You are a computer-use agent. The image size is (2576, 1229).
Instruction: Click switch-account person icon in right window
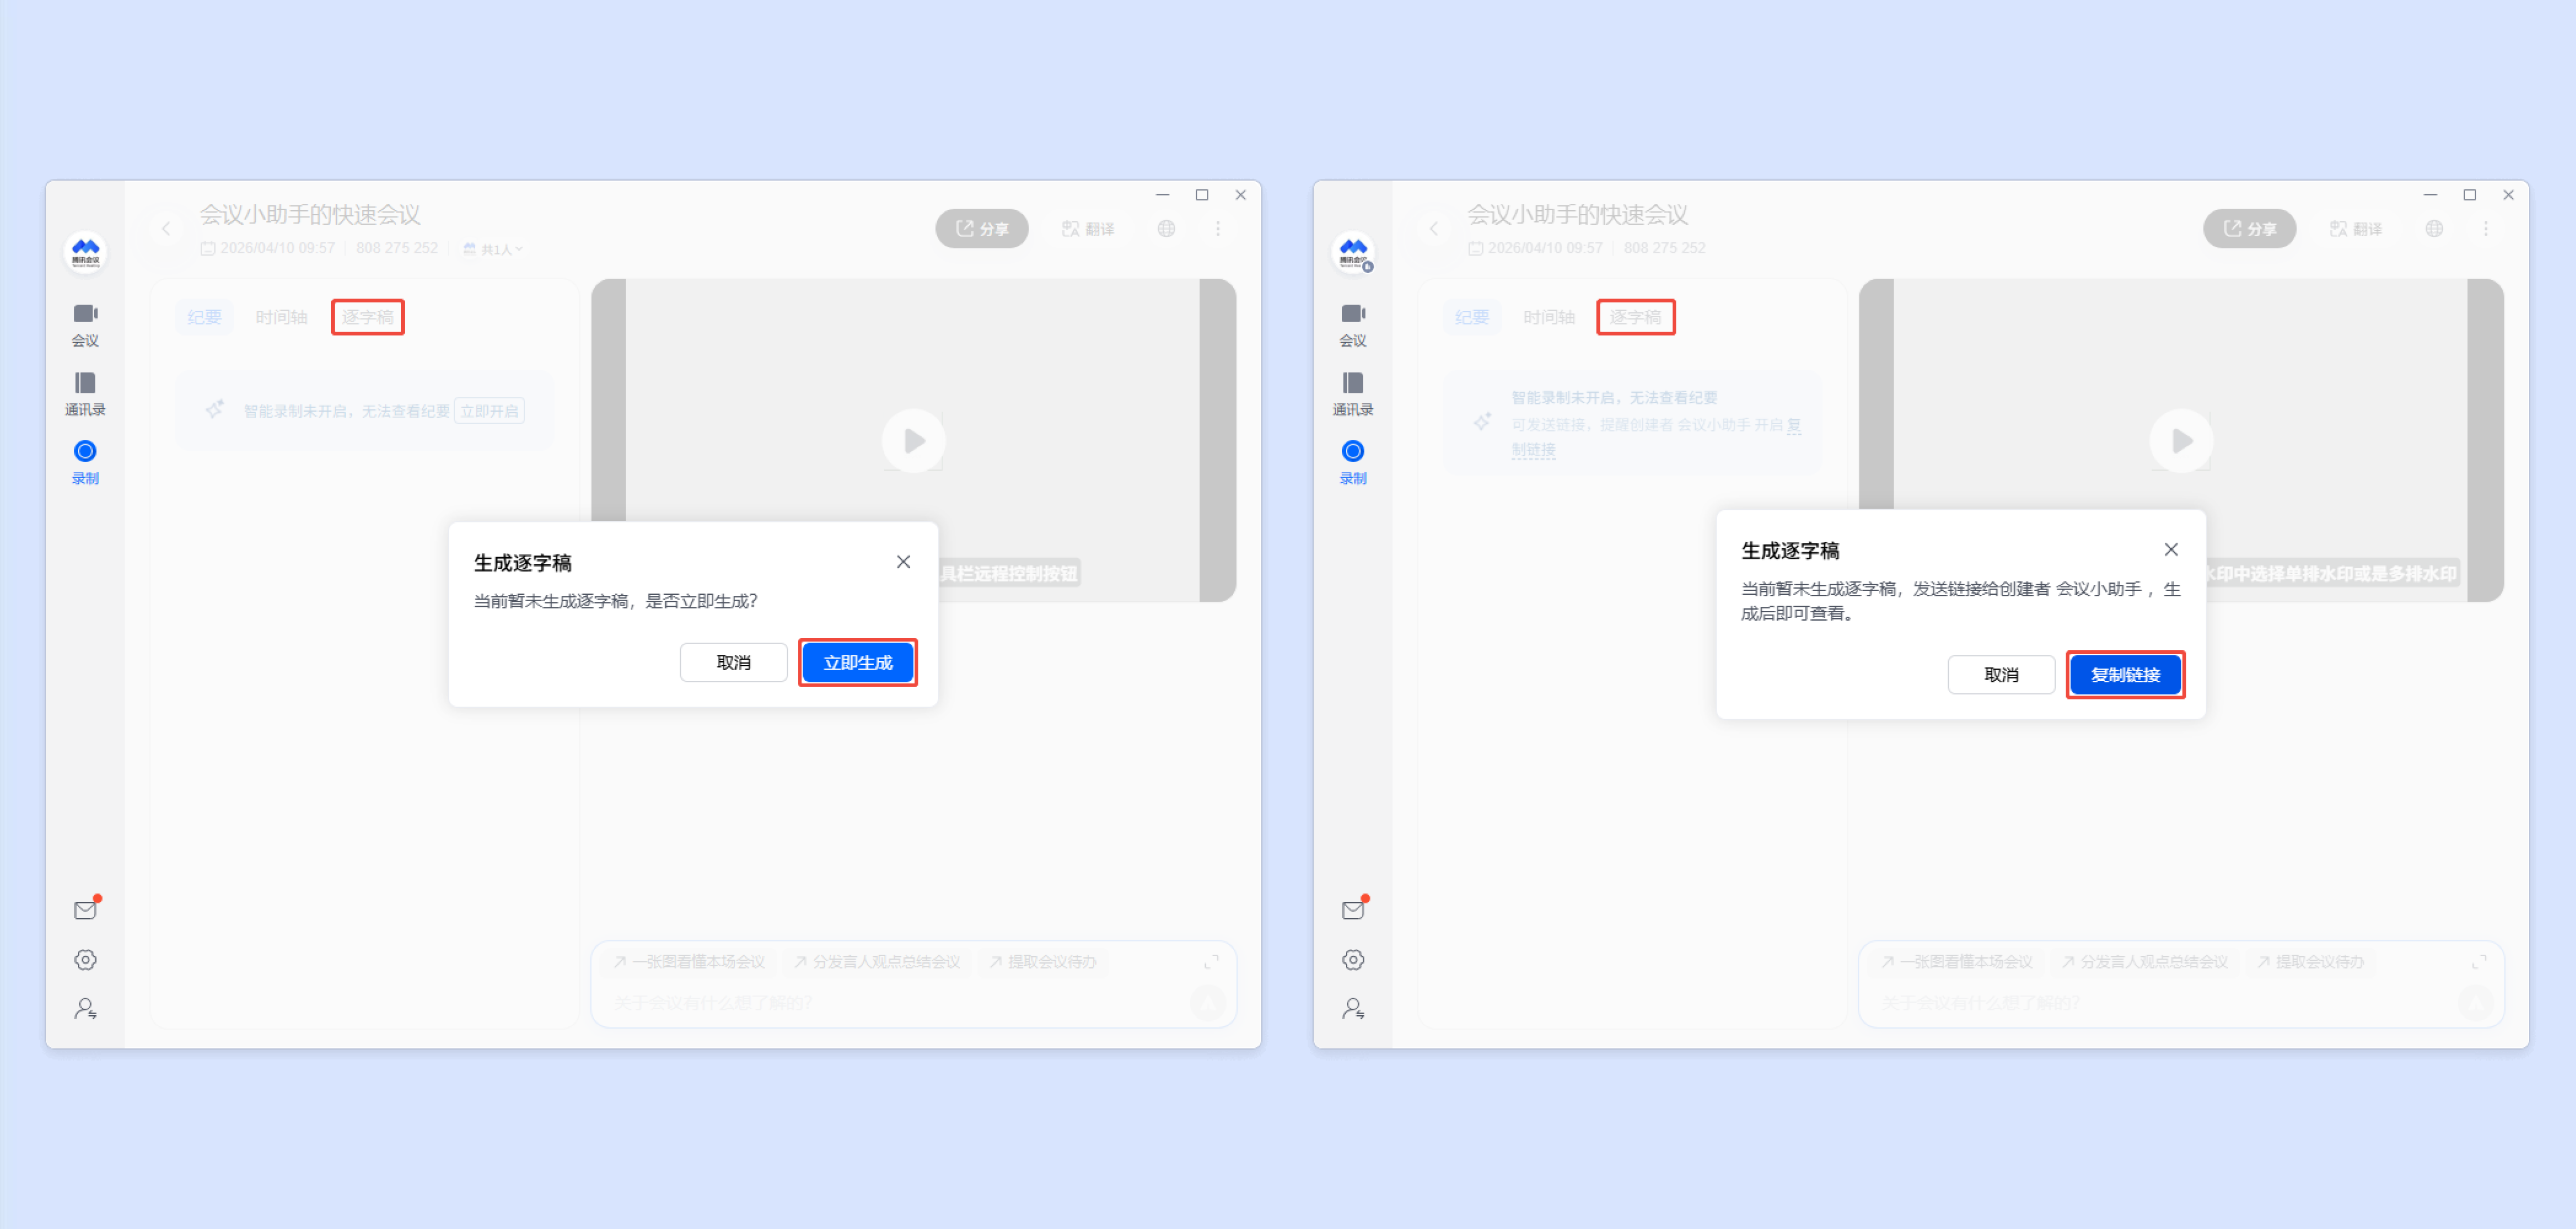pyautogui.click(x=1354, y=1008)
